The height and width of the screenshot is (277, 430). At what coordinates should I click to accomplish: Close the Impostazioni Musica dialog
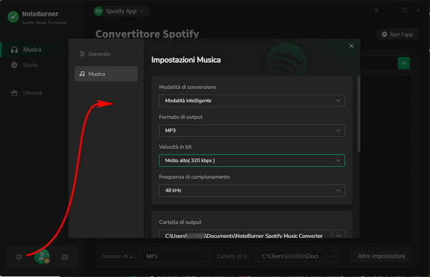click(351, 46)
